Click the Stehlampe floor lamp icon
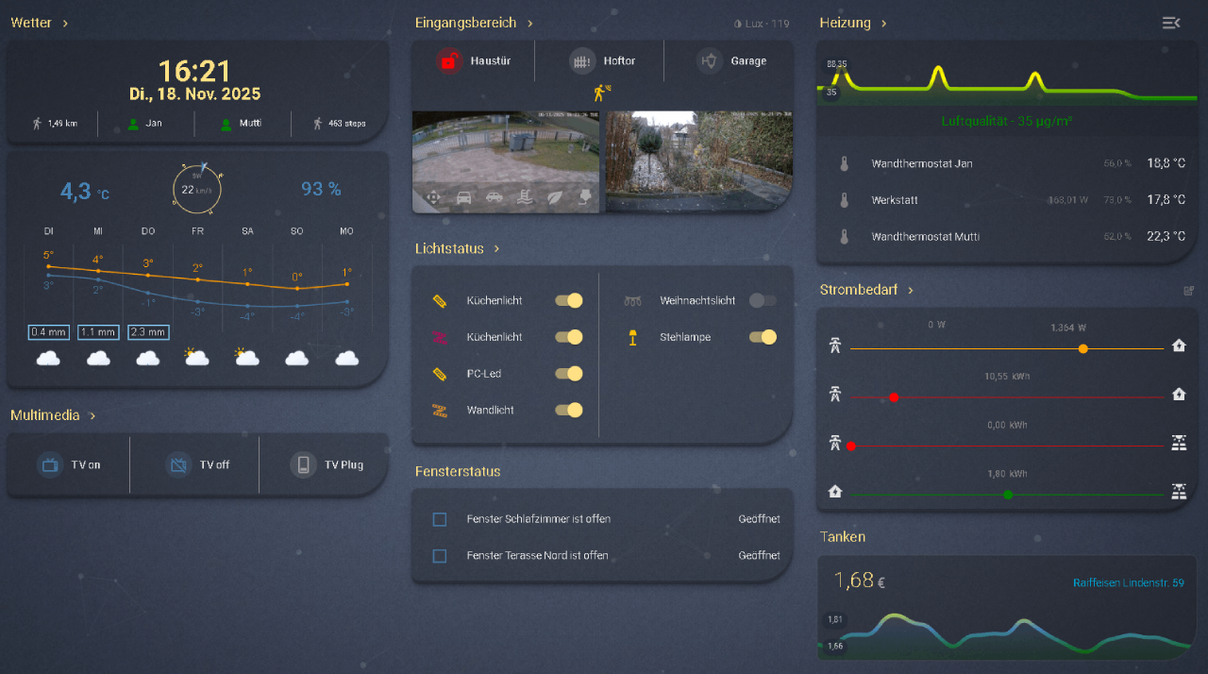The width and height of the screenshot is (1208, 674). tap(632, 337)
